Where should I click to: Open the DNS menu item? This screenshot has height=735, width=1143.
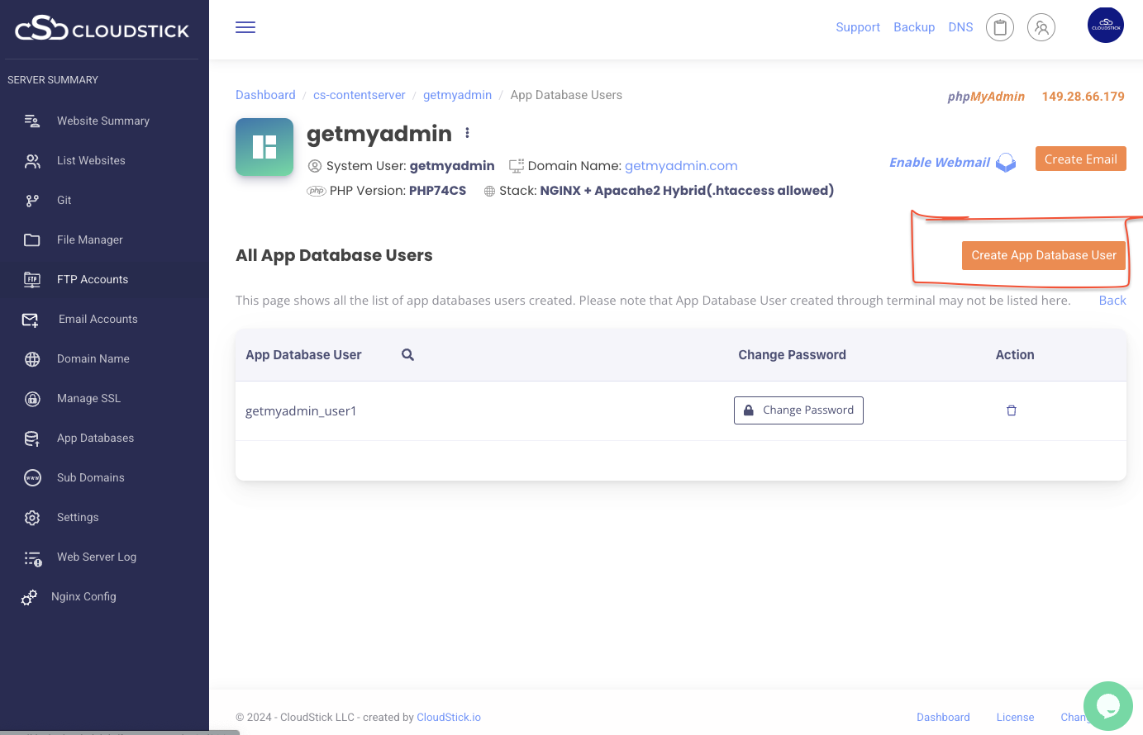click(x=960, y=26)
